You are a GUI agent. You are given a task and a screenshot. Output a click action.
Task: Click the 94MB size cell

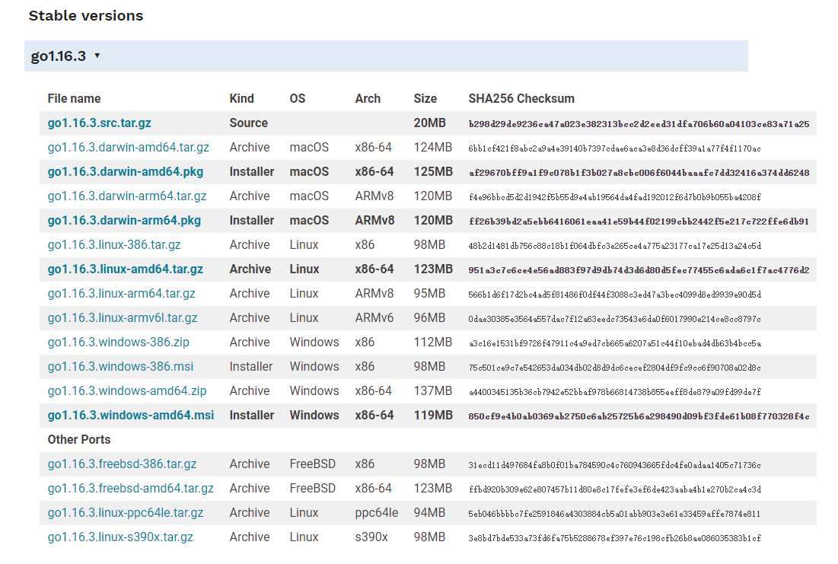coord(429,513)
